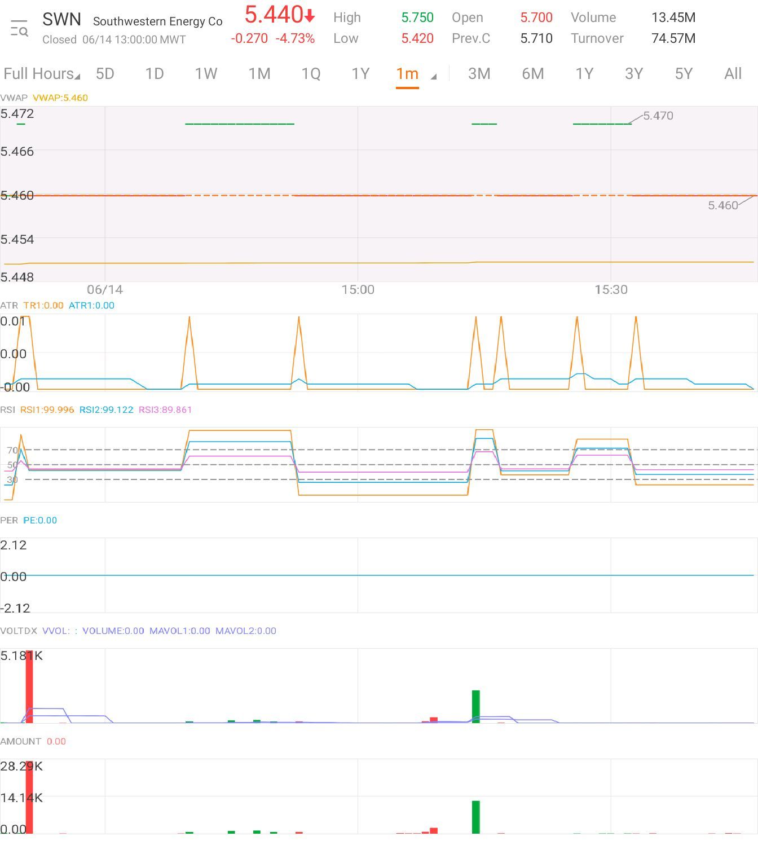This screenshot has width=758, height=841.
Task: Click the MAVOL1:0.00 reading
Action: (x=180, y=631)
